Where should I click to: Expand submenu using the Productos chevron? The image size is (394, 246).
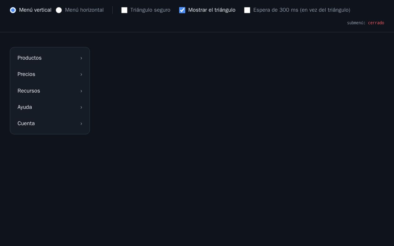(x=81, y=58)
